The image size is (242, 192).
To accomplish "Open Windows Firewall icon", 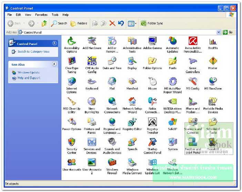I will 112,162.
